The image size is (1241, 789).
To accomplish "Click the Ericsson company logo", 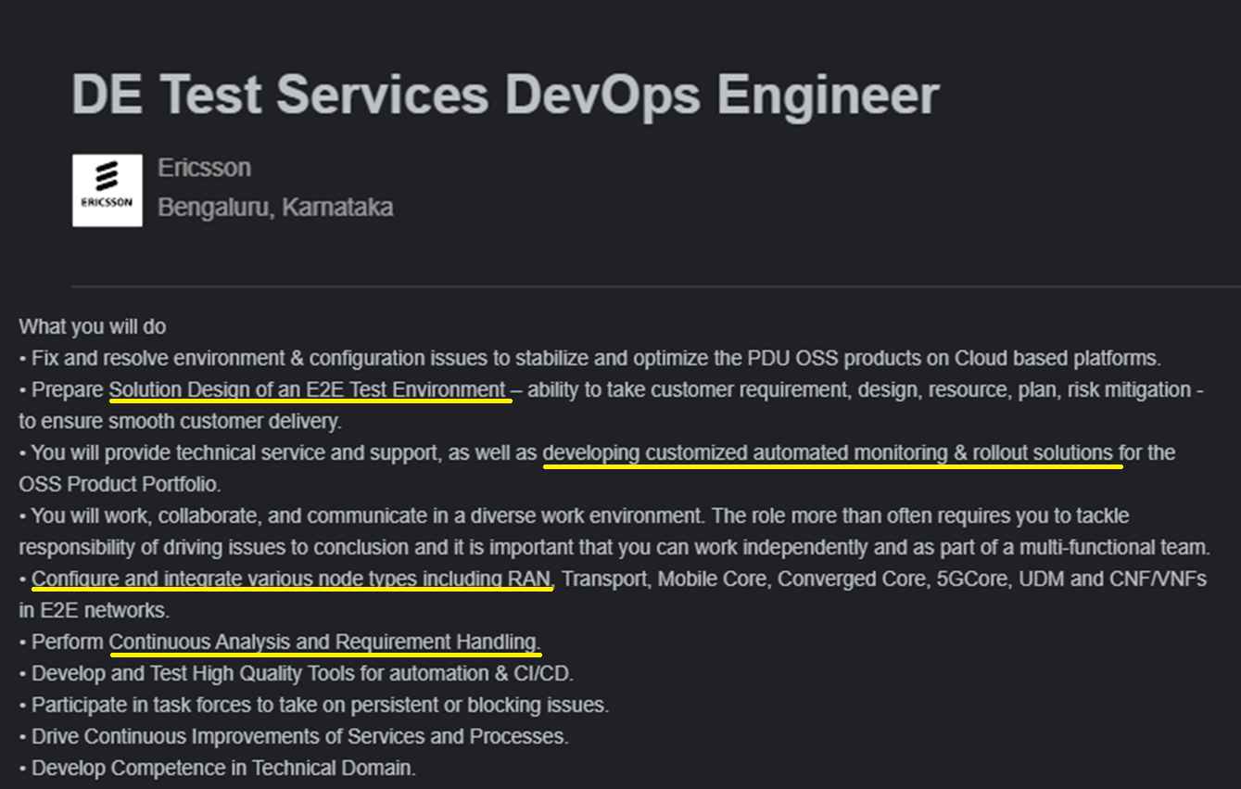I will pyautogui.click(x=108, y=190).
